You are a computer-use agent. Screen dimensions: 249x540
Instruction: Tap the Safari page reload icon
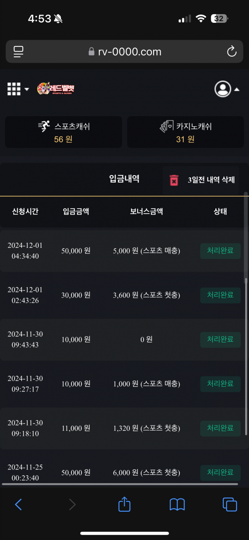pyautogui.click(x=232, y=51)
